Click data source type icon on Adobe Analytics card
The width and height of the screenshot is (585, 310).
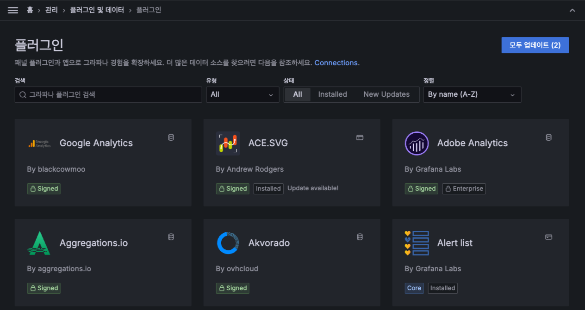pyautogui.click(x=548, y=137)
